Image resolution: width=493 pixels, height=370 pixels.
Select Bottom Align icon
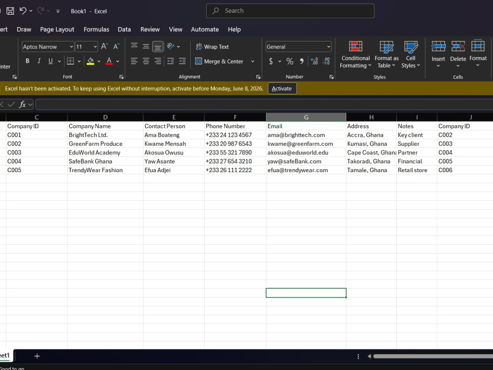[x=158, y=46]
